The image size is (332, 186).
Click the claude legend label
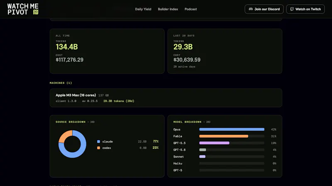pyautogui.click(x=107, y=141)
